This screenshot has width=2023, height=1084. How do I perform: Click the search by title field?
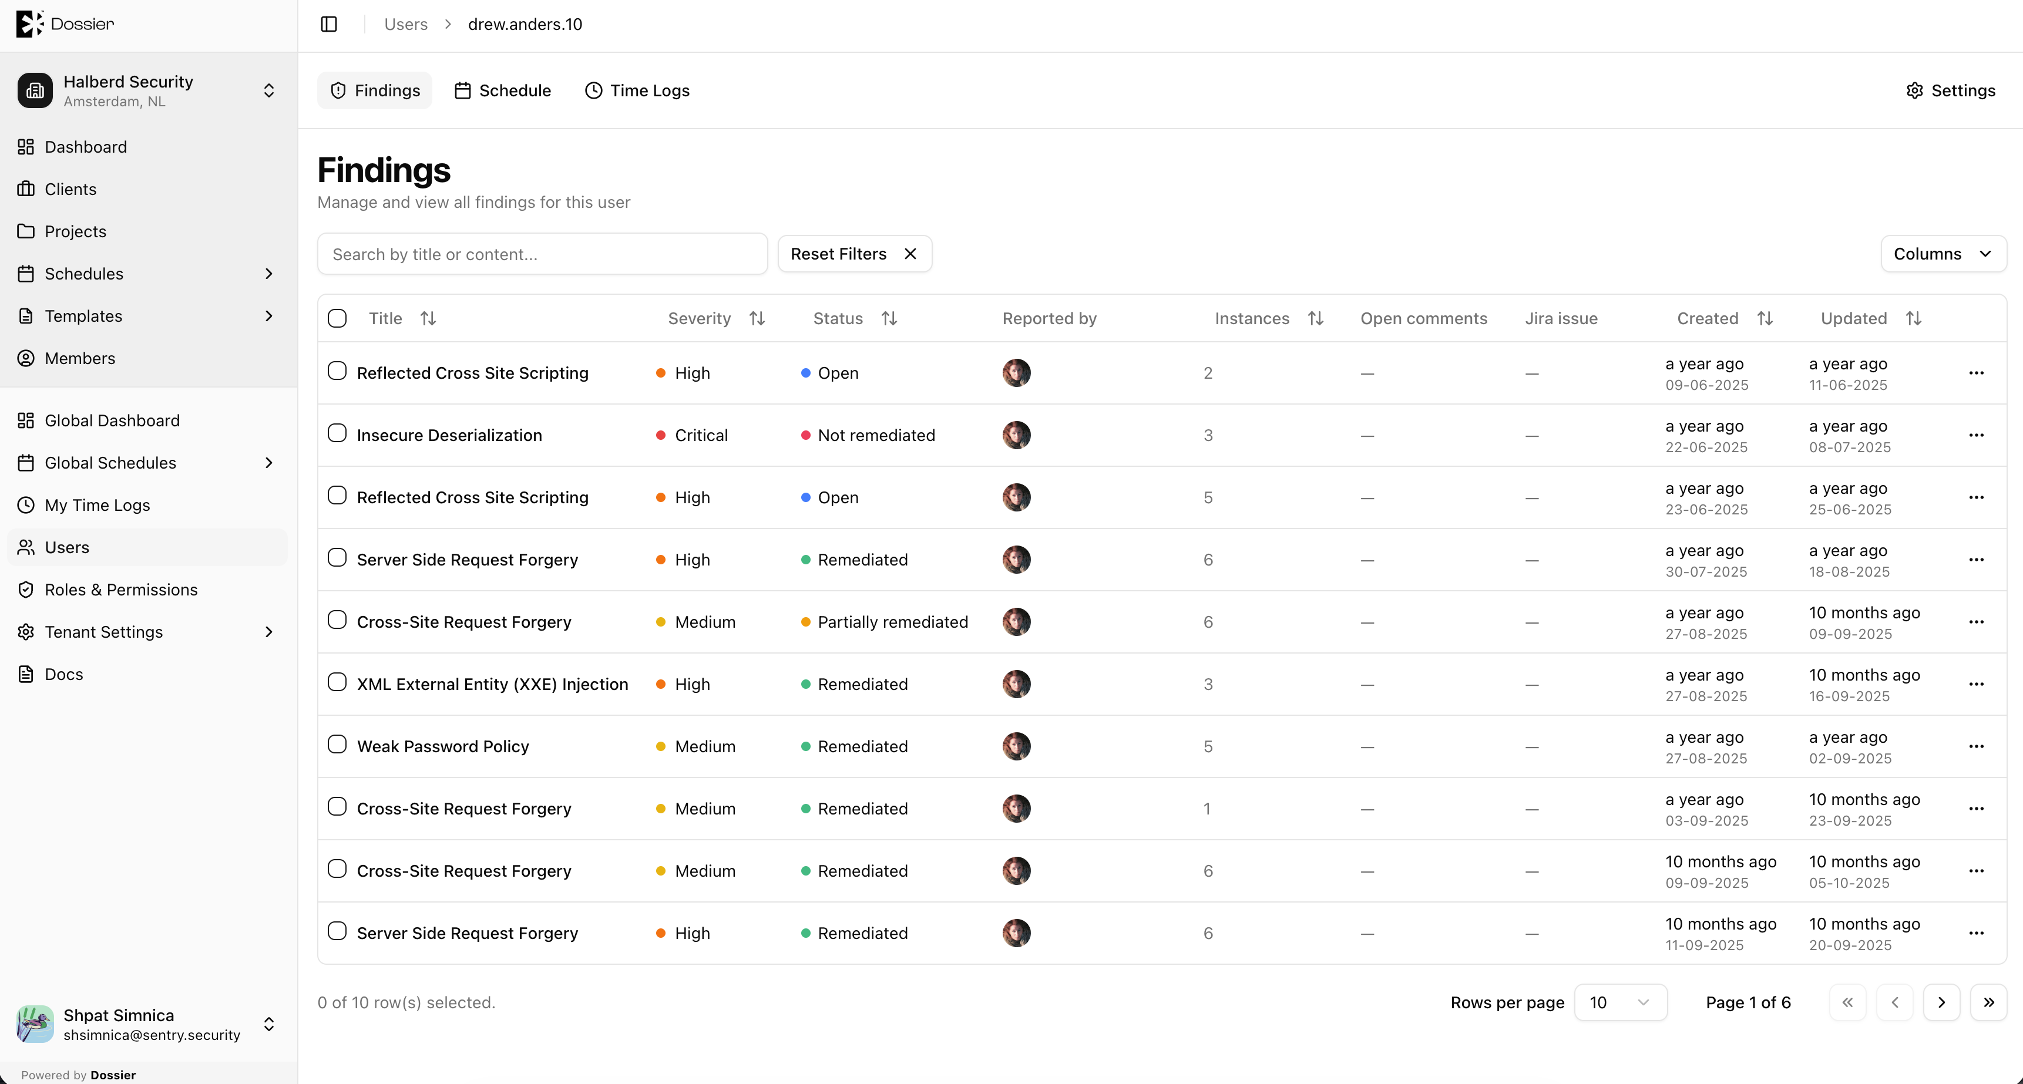pyautogui.click(x=542, y=254)
